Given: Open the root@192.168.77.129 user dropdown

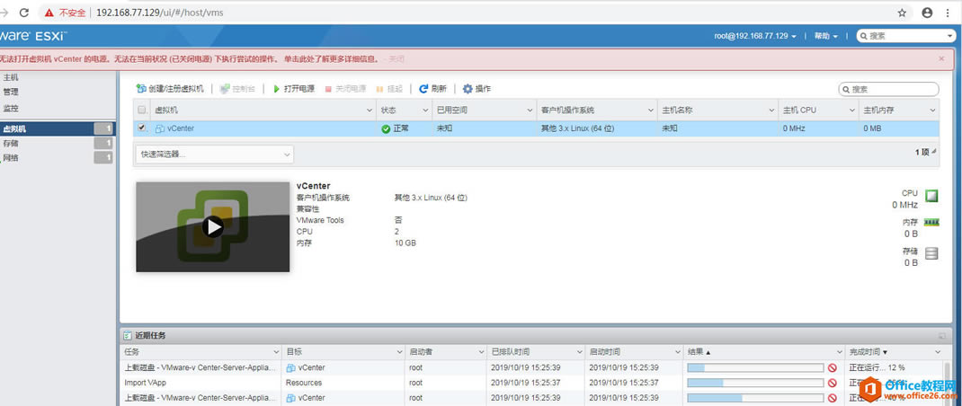Looking at the screenshot, I should [755, 36].
